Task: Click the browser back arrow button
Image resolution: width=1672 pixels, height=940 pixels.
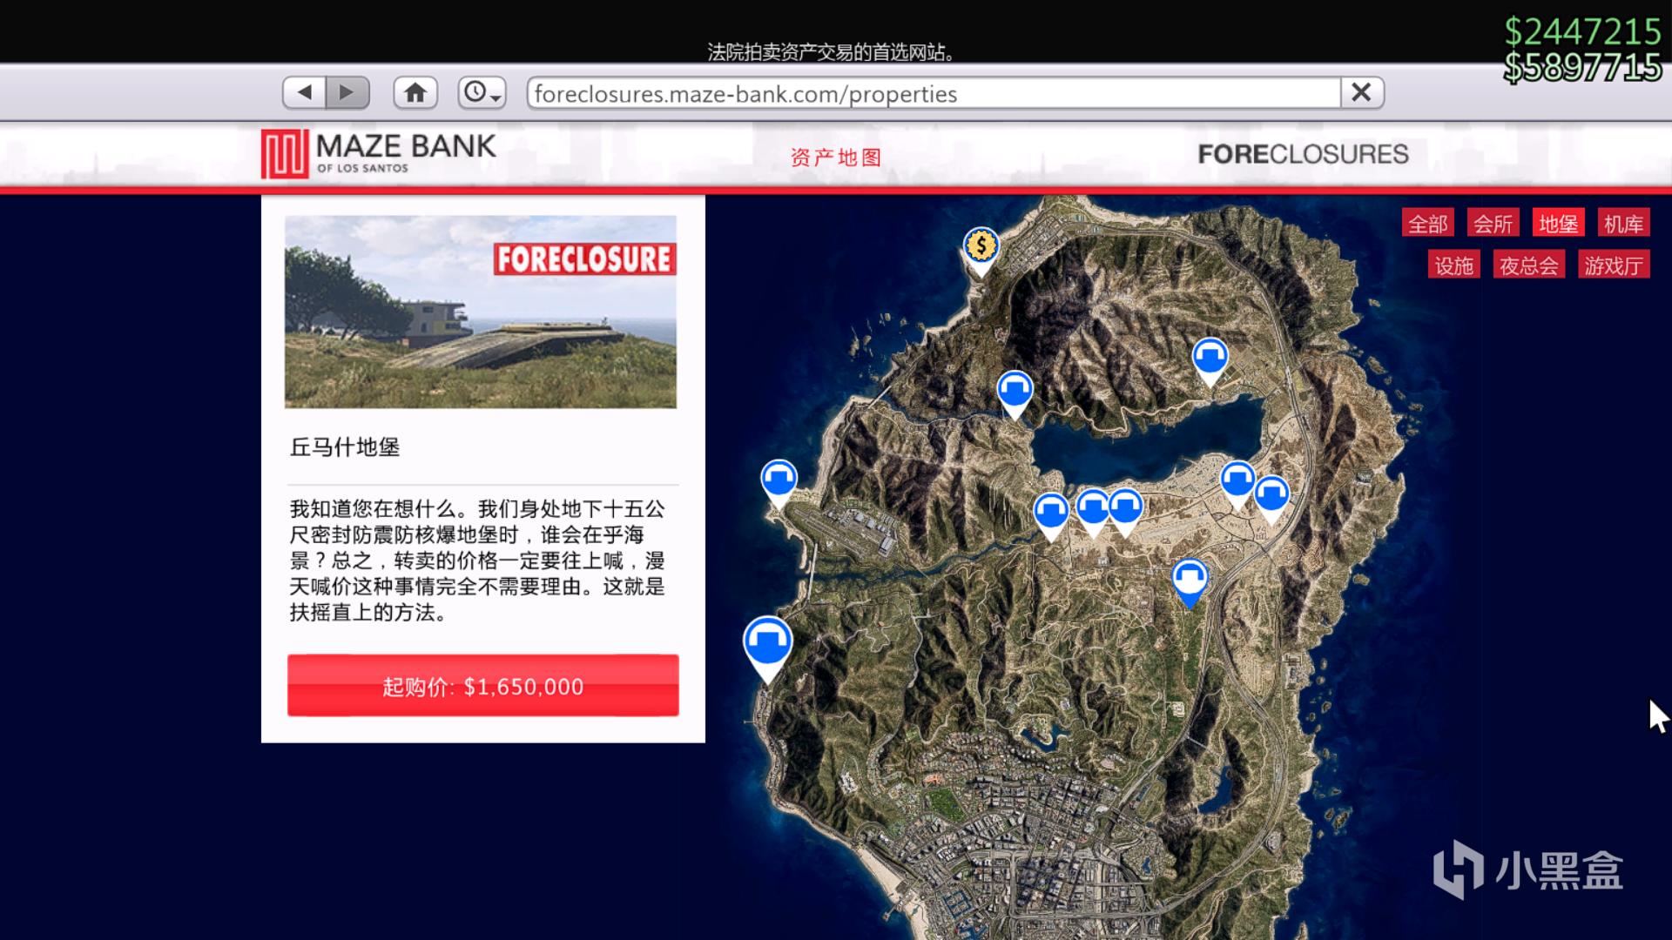Action: [304, 92]
